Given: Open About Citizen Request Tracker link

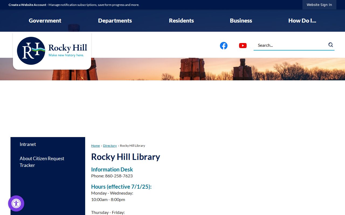Looking at the screenshot, I should point(42,162).
